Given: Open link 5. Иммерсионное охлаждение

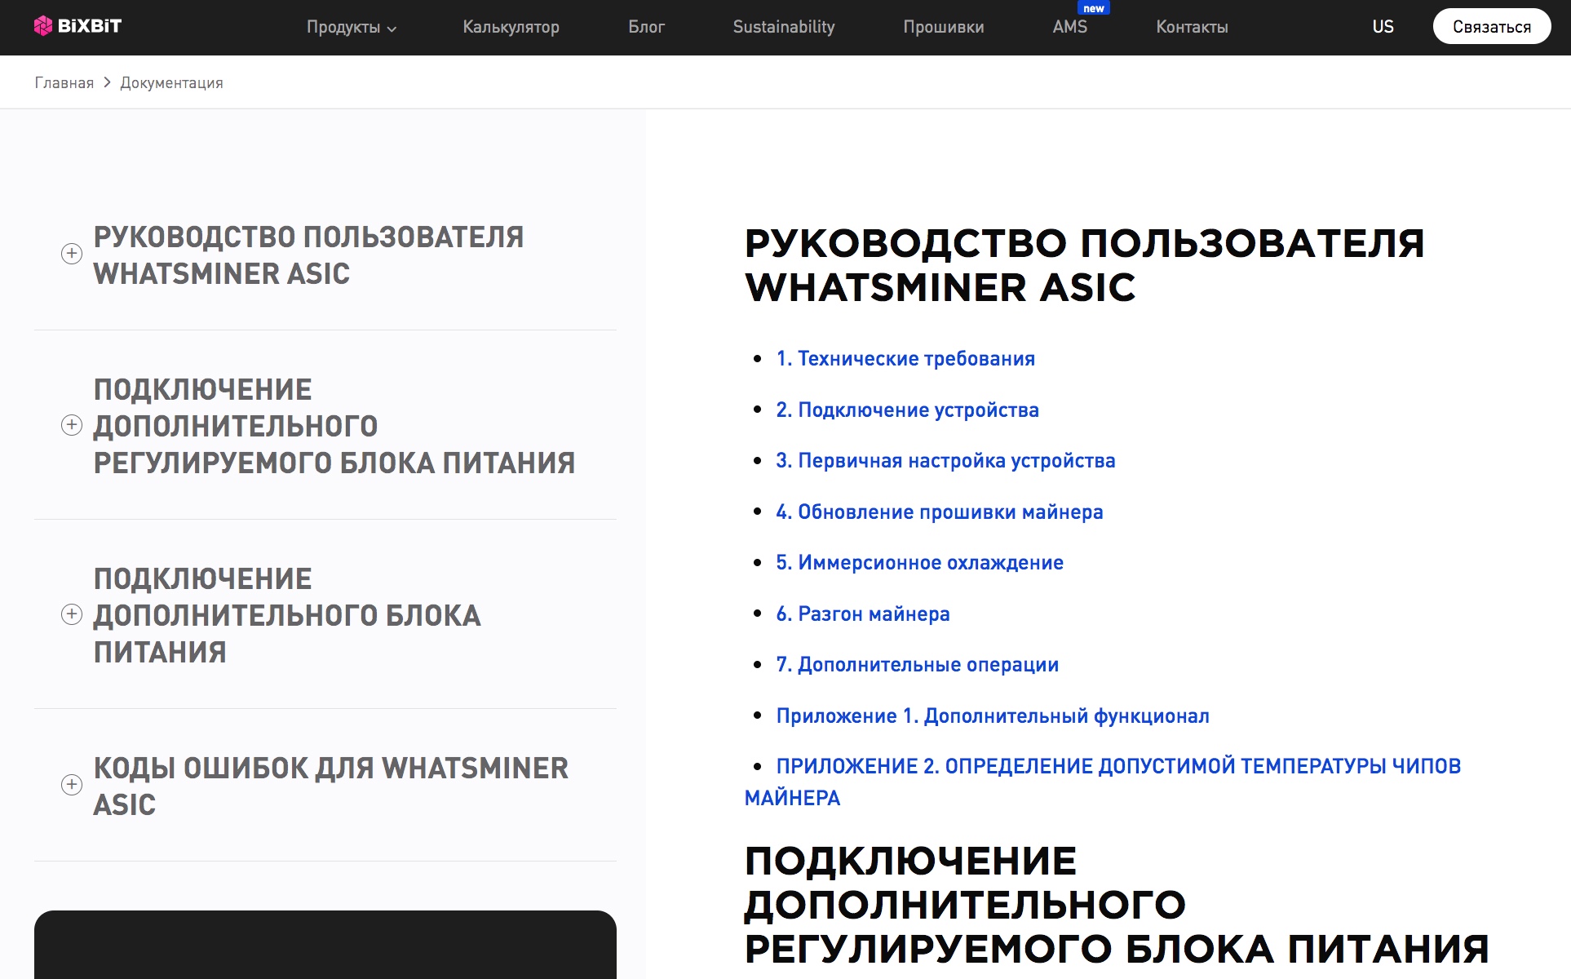Looking at the screenshot, I should [x=919, y=563].
